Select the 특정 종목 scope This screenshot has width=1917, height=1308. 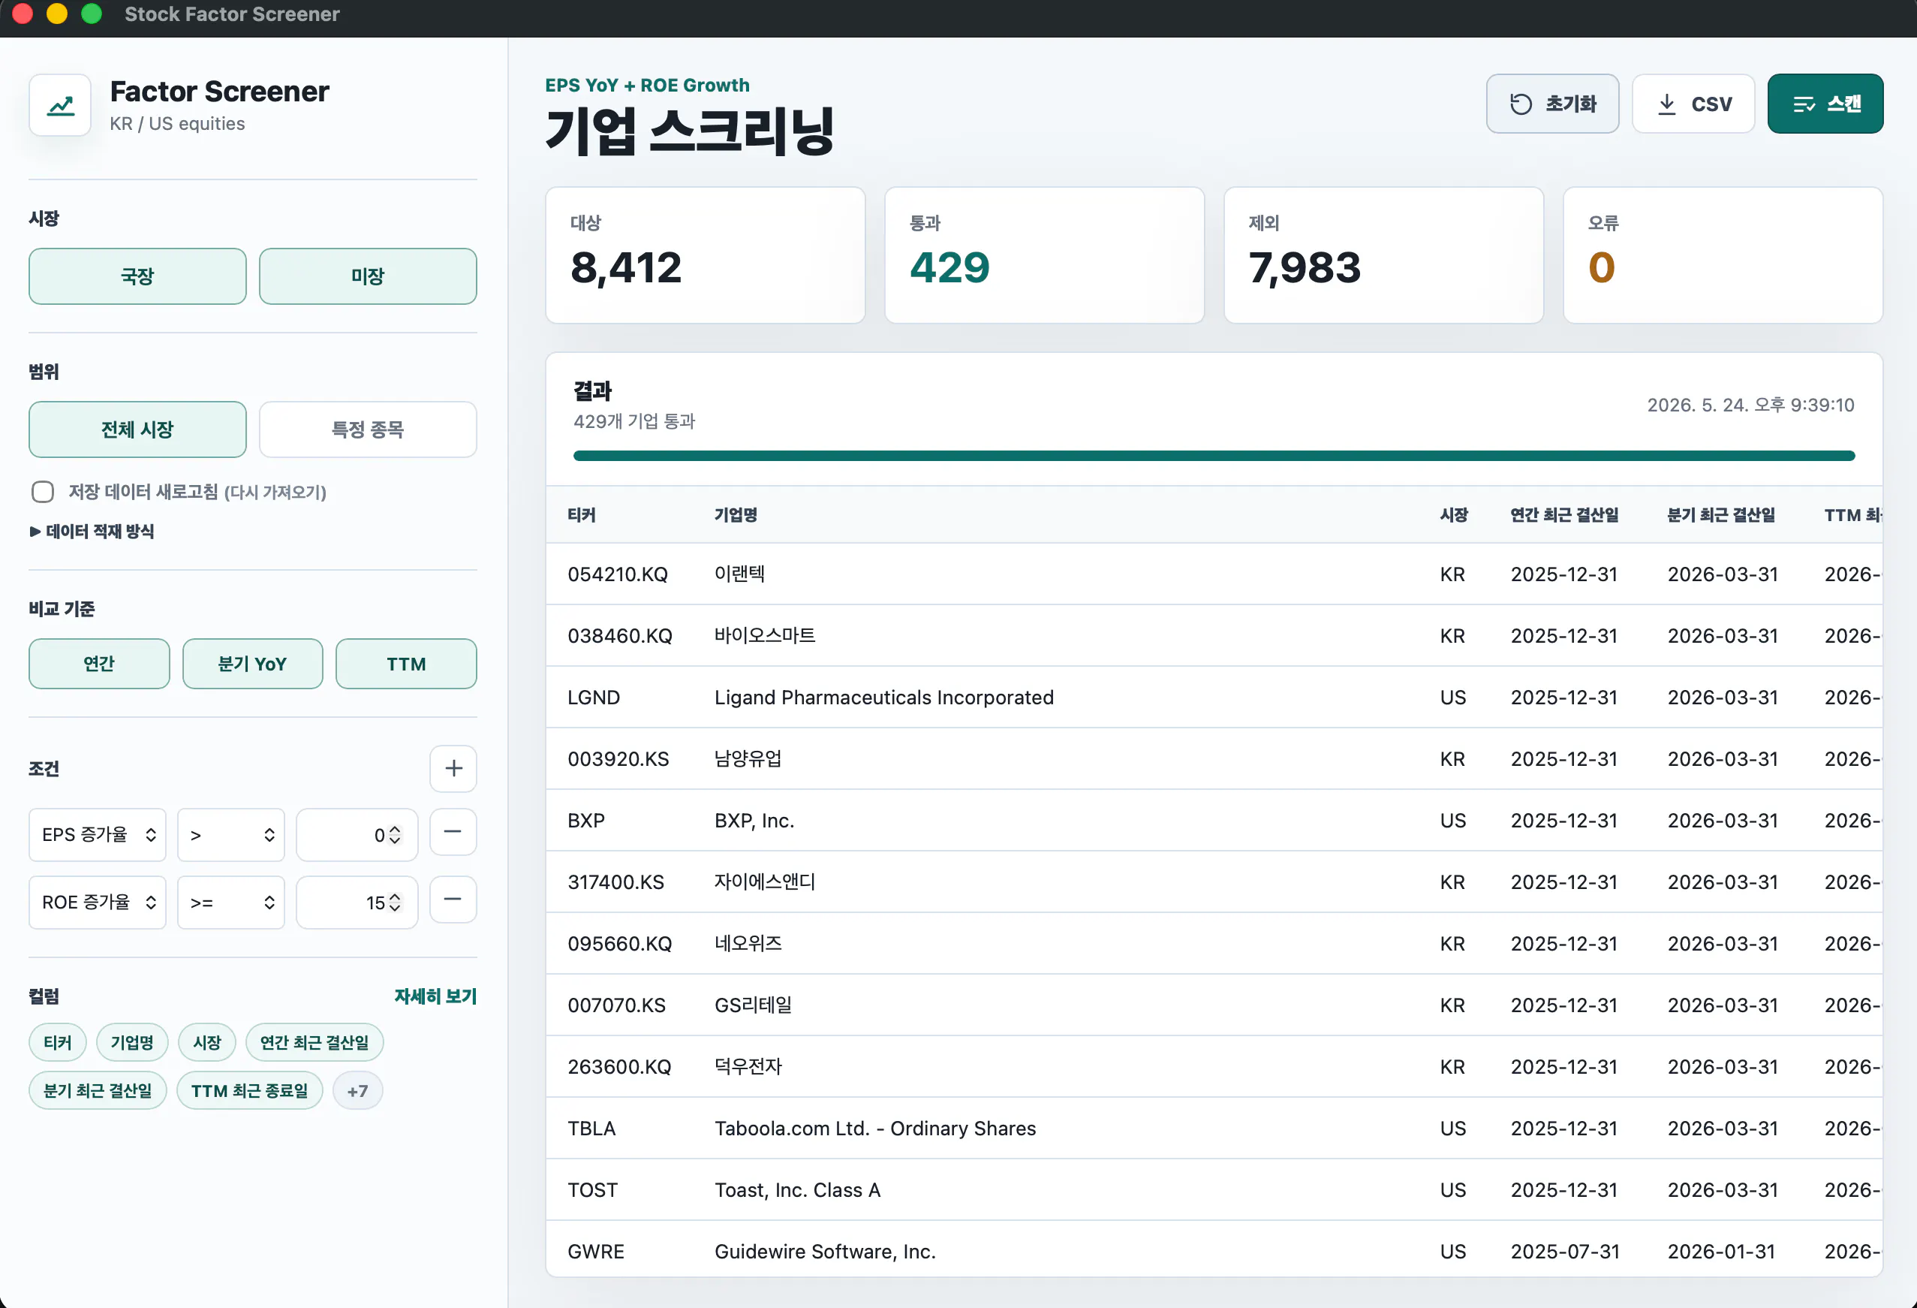(368, 430)
